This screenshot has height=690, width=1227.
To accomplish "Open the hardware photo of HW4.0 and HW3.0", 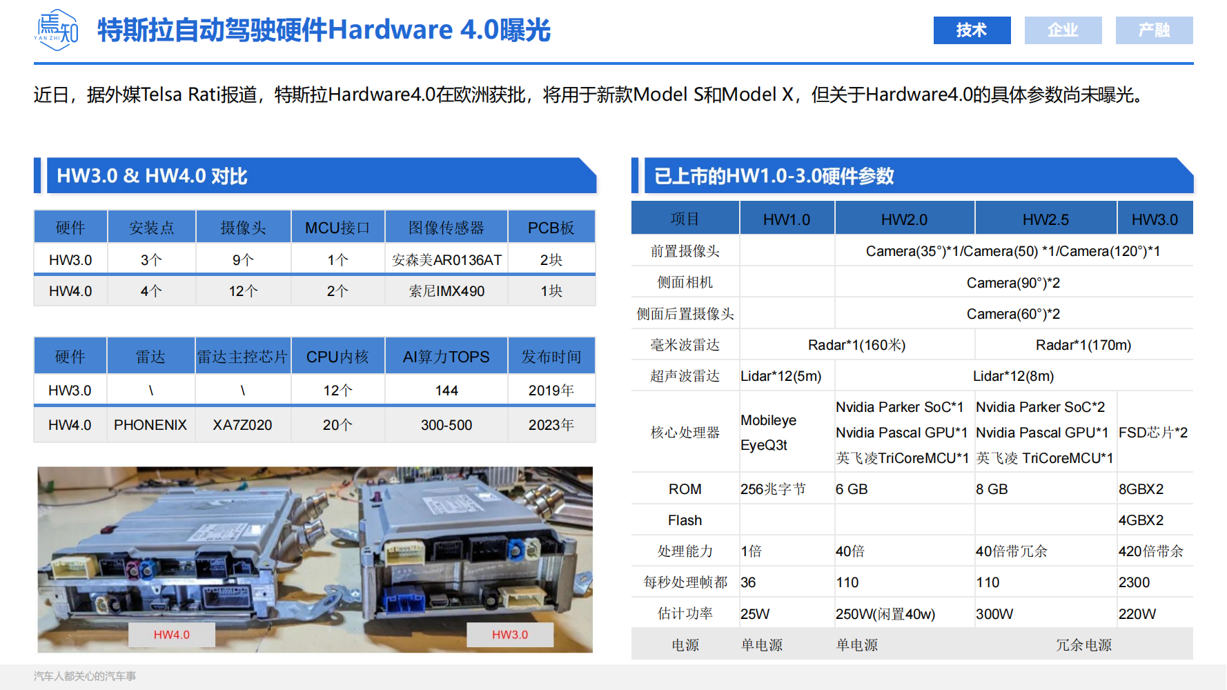I will (315, 560).
